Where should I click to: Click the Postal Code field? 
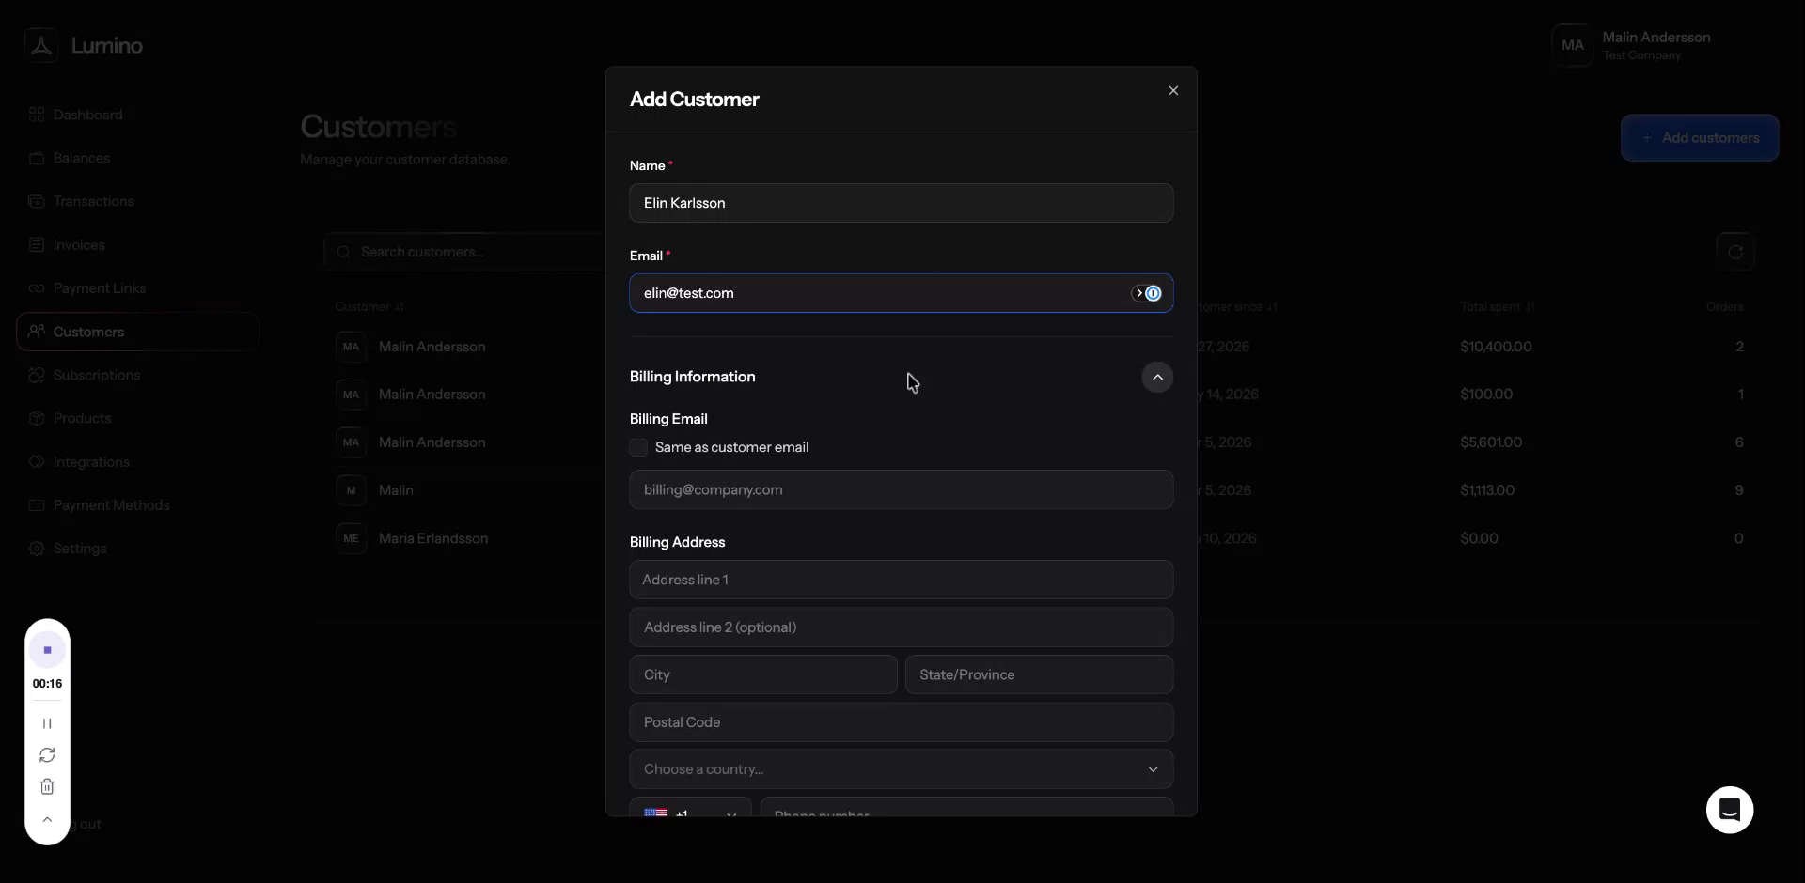[901, 722]
